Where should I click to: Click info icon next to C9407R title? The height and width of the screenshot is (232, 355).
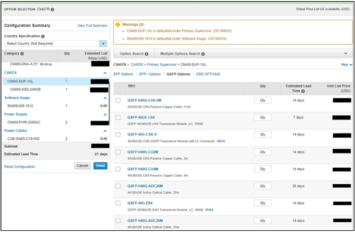52,10
